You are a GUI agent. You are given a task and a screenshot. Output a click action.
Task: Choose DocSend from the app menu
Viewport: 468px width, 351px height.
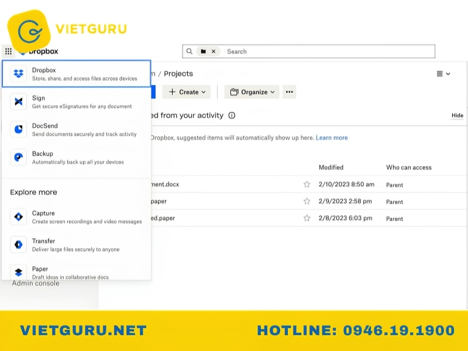click(76, 129)
